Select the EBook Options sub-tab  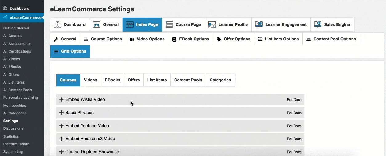pyautogui.click(x=191, y=39)
